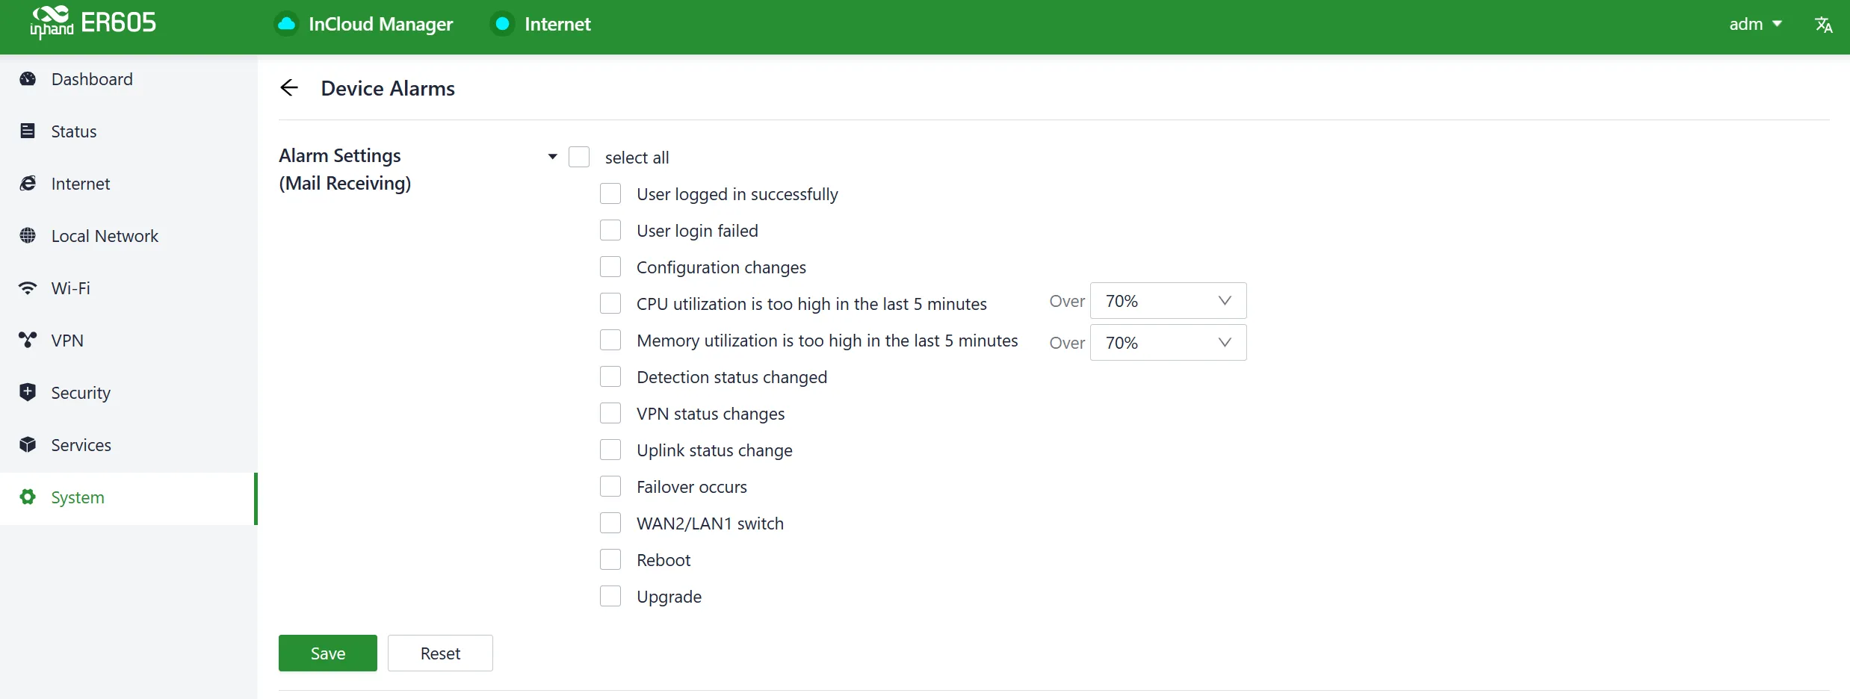Screen dimensions: 1850x699
Task: Go to Dashboard menu item
Action: [x=129, y=79]
